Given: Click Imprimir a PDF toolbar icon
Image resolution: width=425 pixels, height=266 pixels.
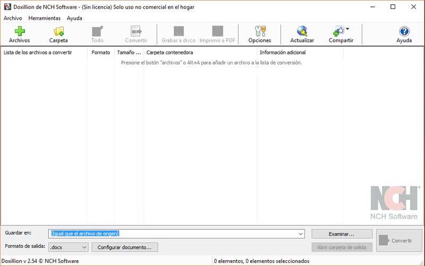Looking at the screenshot, I should click(x=217, y=31).
